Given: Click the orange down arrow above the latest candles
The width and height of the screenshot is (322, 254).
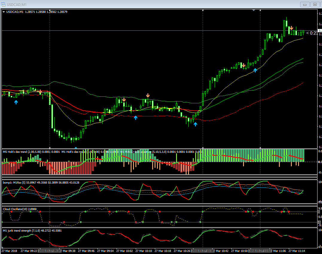Looking at the screenshot, I should [x=291, y=28].
